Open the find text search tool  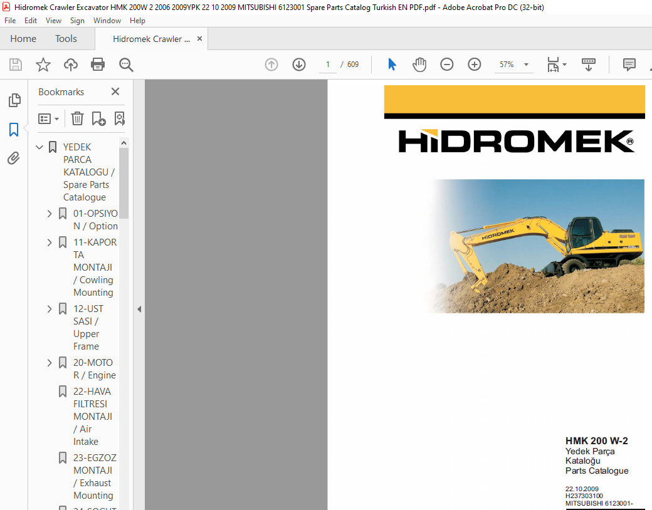[x=126, y=65]
